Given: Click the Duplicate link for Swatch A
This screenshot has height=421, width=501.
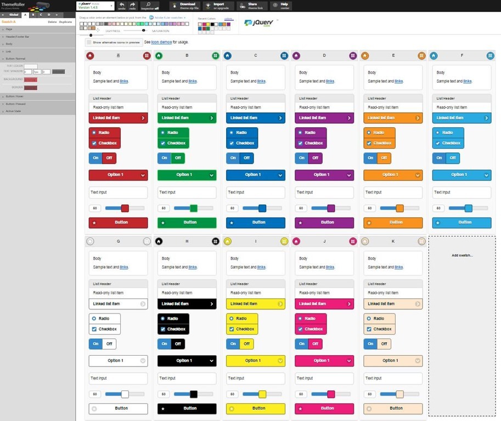Looking at the screenshot, I should pos(65,21).
